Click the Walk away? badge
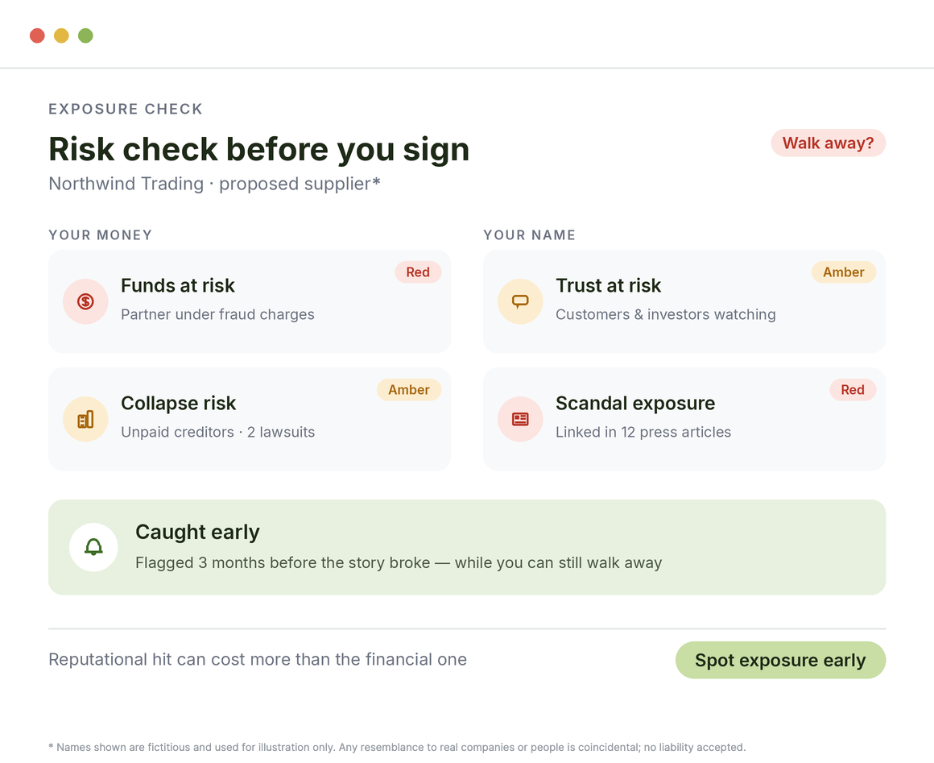This screenshot has width=934, height=763. (x=828, y=143)
